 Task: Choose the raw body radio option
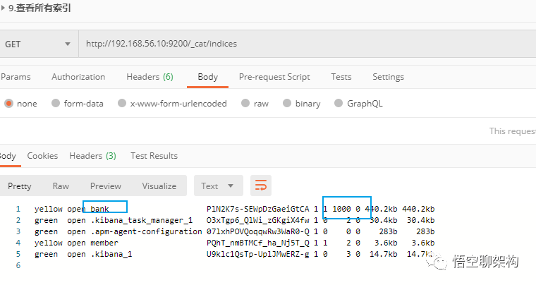[245, 103]
